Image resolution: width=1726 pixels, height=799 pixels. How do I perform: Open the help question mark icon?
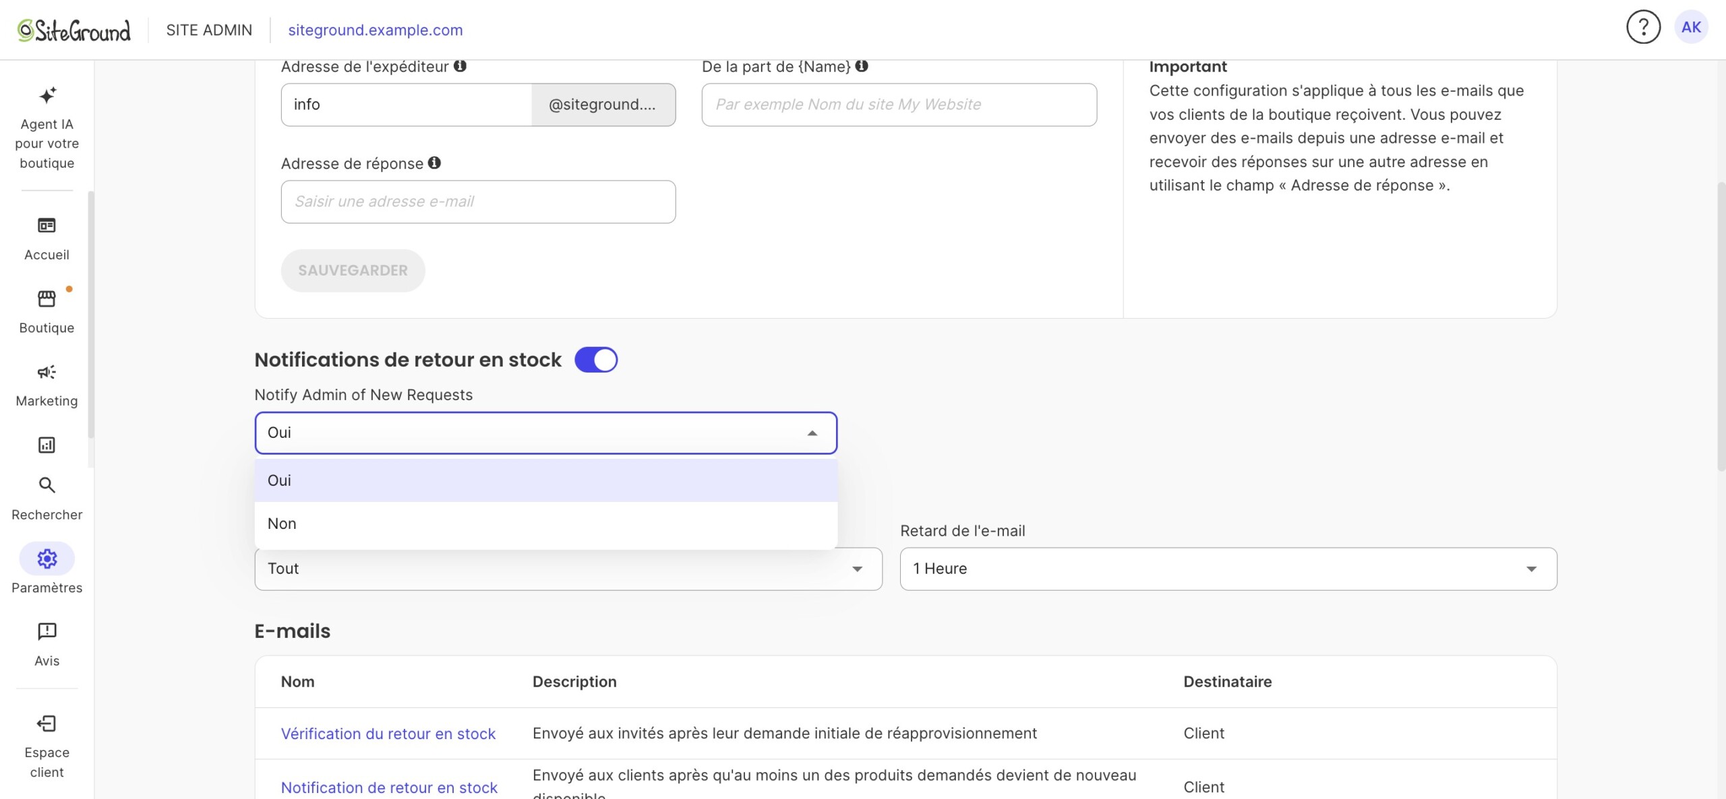pos(1643,28)
